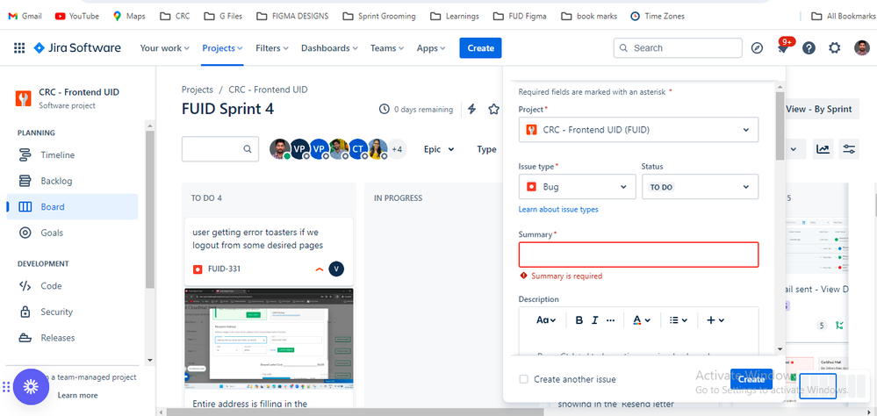Click the blue Create button in header
The image size is (877, 416).
coord(480,48)
